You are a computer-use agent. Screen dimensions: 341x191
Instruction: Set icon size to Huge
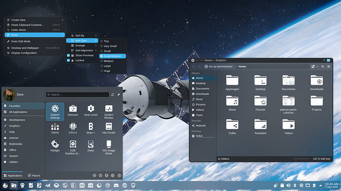pos(113,71)
